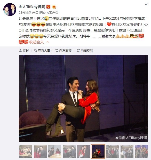Select the third photo thumbnail
The height and width of the screenshot is (160, 151).
coord(55,151)
